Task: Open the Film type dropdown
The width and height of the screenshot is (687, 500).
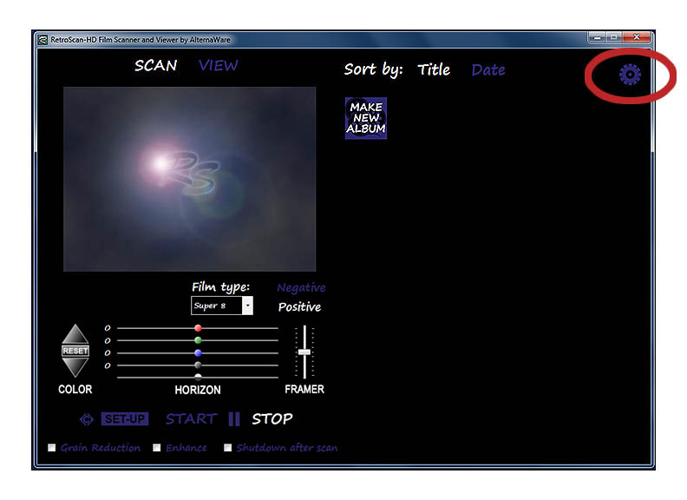Action: (247, 306)
